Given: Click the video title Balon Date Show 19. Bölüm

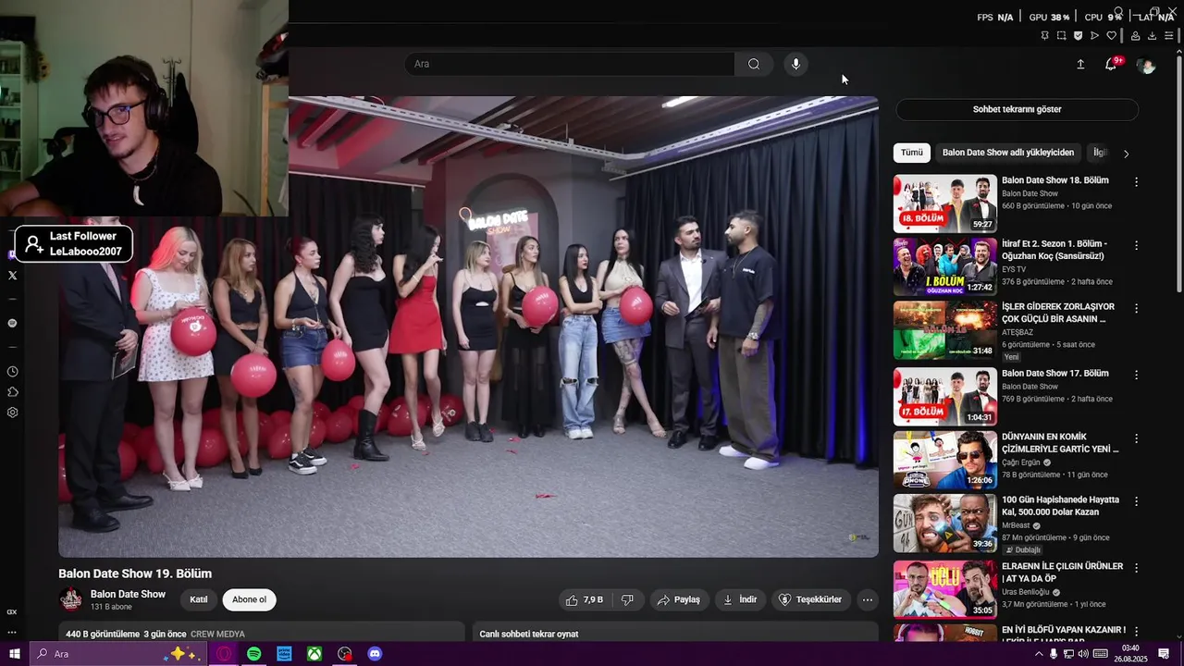Looking at the screenshot, I should [x=135, y=573].
